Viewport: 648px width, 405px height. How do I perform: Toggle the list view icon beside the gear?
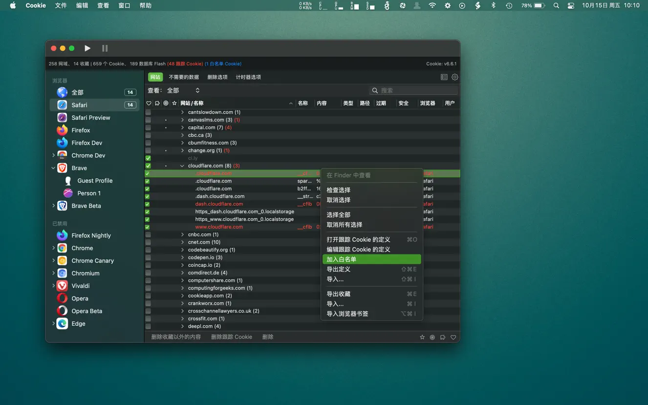(x=444, y=77)
